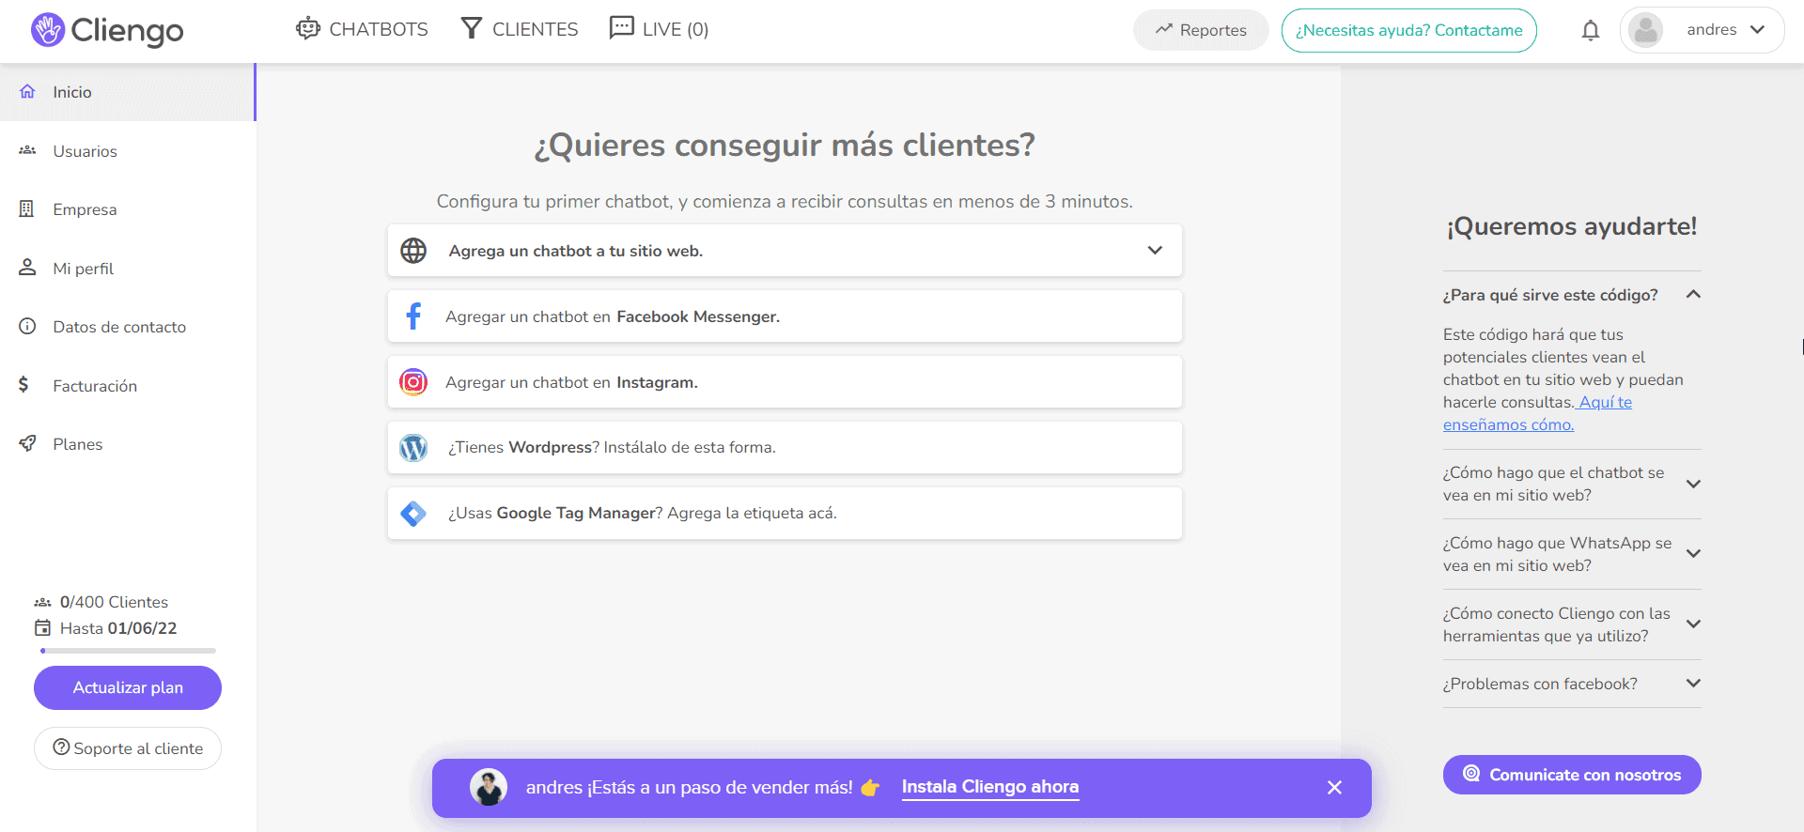Dismiss the Instala Cliengo banner

click(x=1334, y=788)
